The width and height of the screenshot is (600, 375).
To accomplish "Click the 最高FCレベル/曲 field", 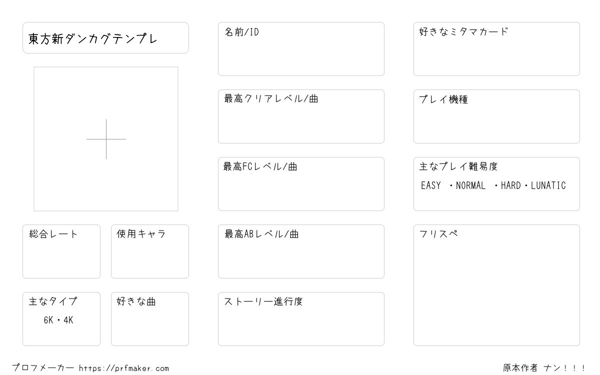I will coord(301,184).
